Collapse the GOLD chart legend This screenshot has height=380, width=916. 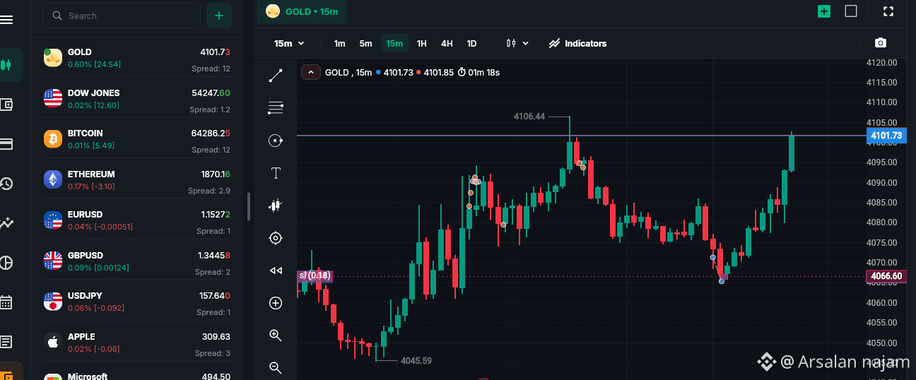(x=310, y=72)
